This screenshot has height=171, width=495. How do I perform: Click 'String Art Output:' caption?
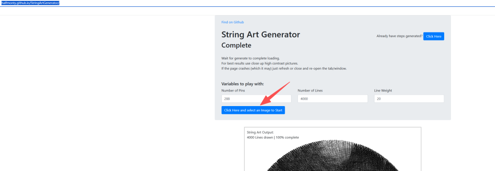(x=260, y=132)
